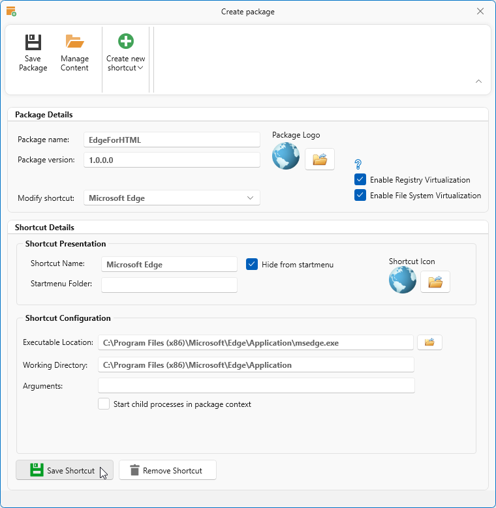Browse for the Executable Location
Screen dimensions: 496x508
pos(429,342)
